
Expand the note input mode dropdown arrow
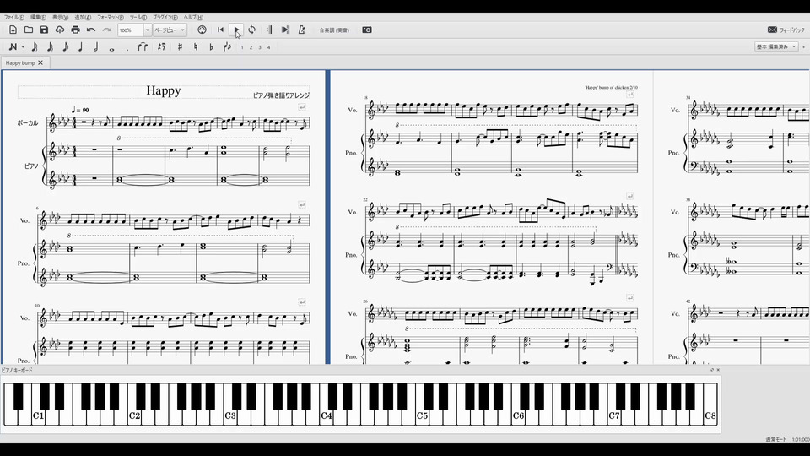tap(23, 47)
